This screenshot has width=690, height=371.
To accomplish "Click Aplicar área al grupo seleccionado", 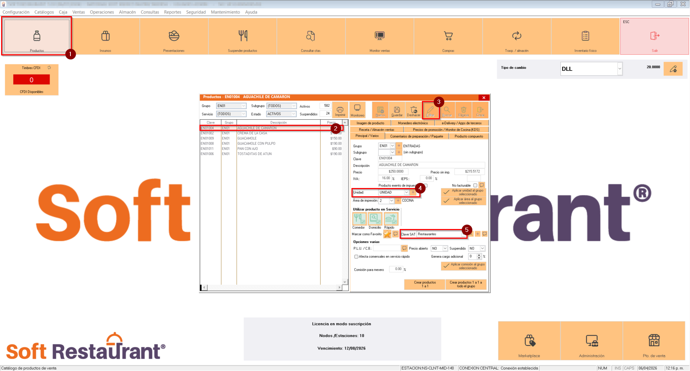I will pos(464,201).
